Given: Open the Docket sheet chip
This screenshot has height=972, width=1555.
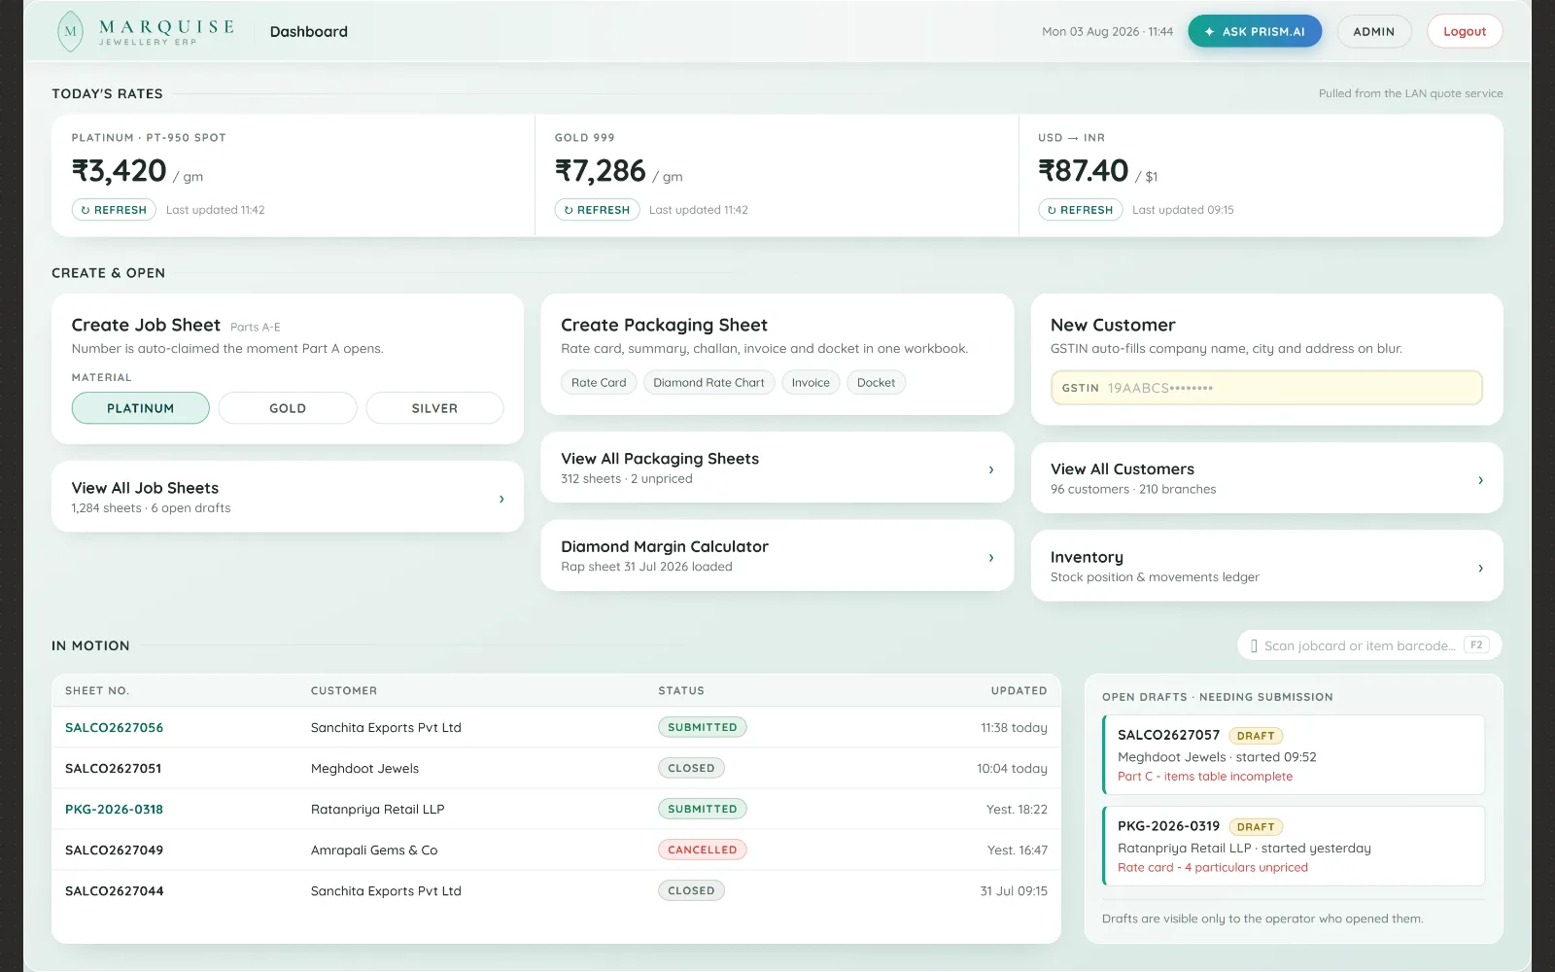Looking at the screenshot, I should [876, 383].
